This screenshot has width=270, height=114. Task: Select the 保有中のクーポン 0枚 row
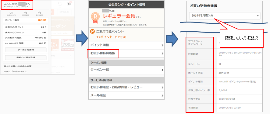[x=26, y=33]
